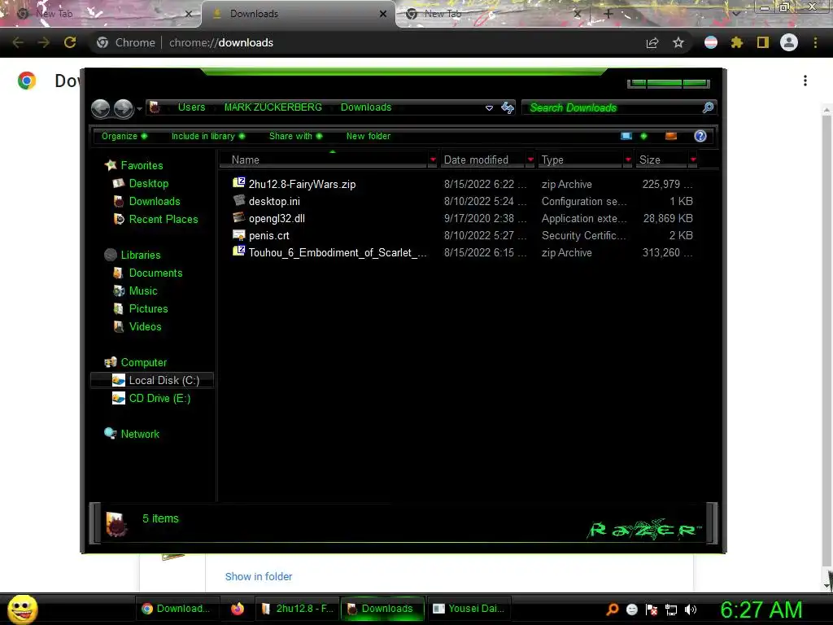
Task: Open Desktop in Favorites
Action: click(x=148, y=183)
